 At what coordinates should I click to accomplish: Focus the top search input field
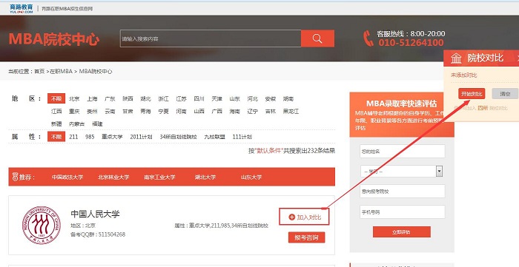[211, 38]
